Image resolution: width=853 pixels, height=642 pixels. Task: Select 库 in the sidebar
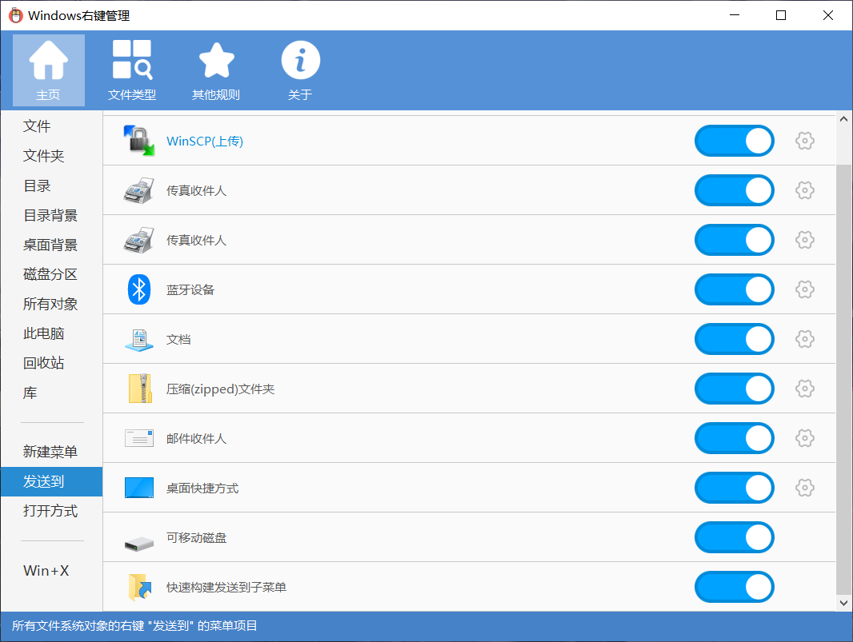[x=52, y=393]
